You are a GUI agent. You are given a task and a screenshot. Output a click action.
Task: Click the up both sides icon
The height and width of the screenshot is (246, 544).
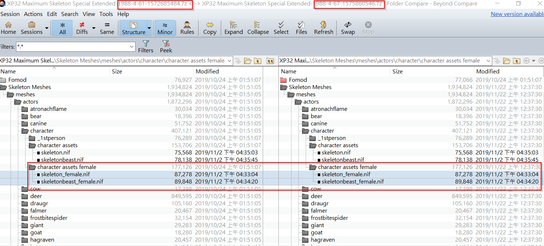point(270,61)
